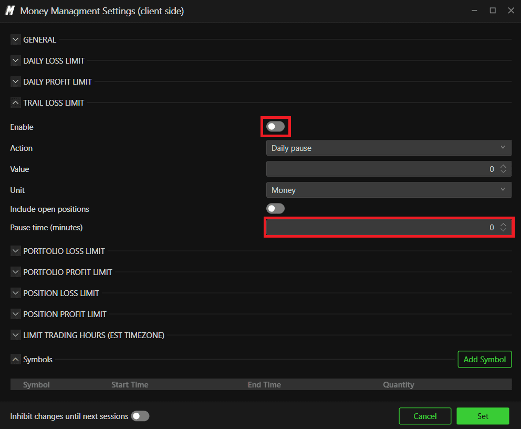Collapse the TRAIL LOSS LIMIT section
Screen dimensions: 521x429
[15, 103]
